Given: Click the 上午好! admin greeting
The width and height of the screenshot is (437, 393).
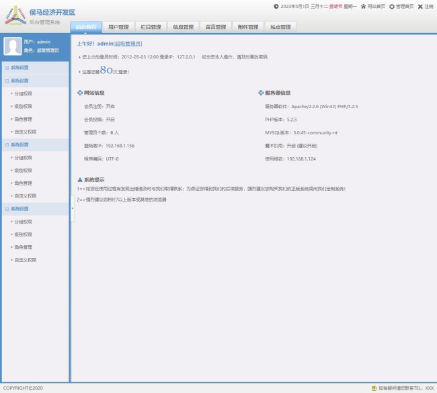Looking at the screenshot, I should 95,44.
